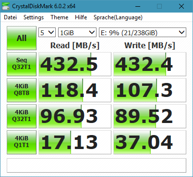Click the CrystalDiskMark app icon in title bar

click(5, 6)
